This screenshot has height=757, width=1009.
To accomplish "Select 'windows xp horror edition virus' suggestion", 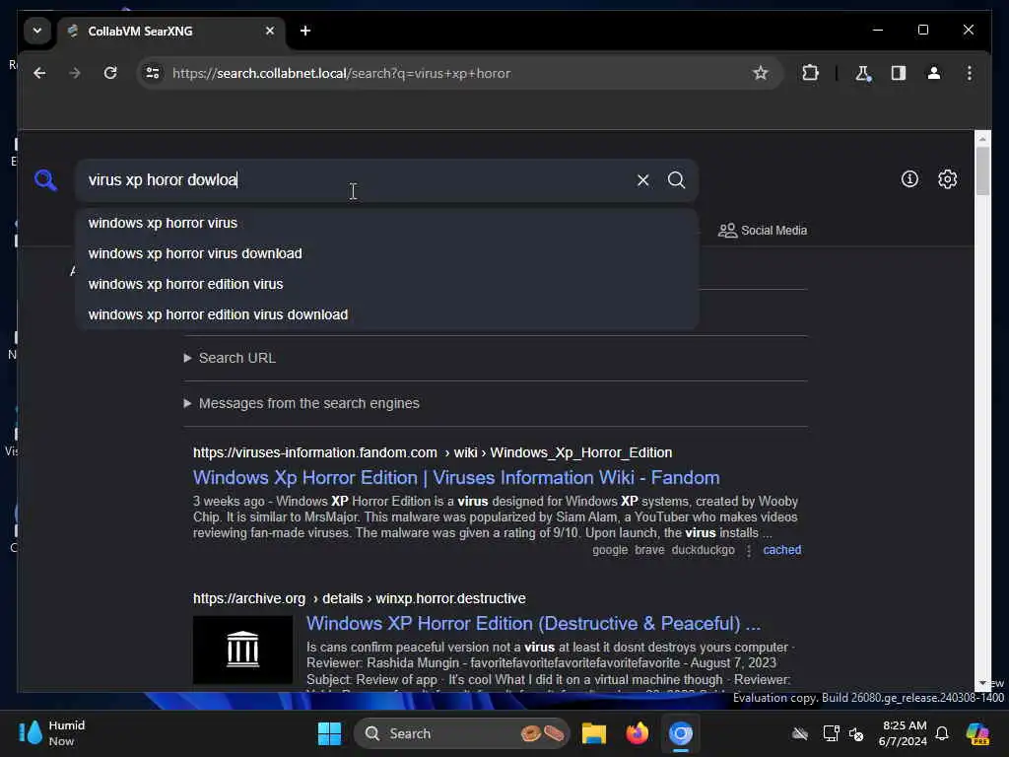I will [x=386, y=284].
